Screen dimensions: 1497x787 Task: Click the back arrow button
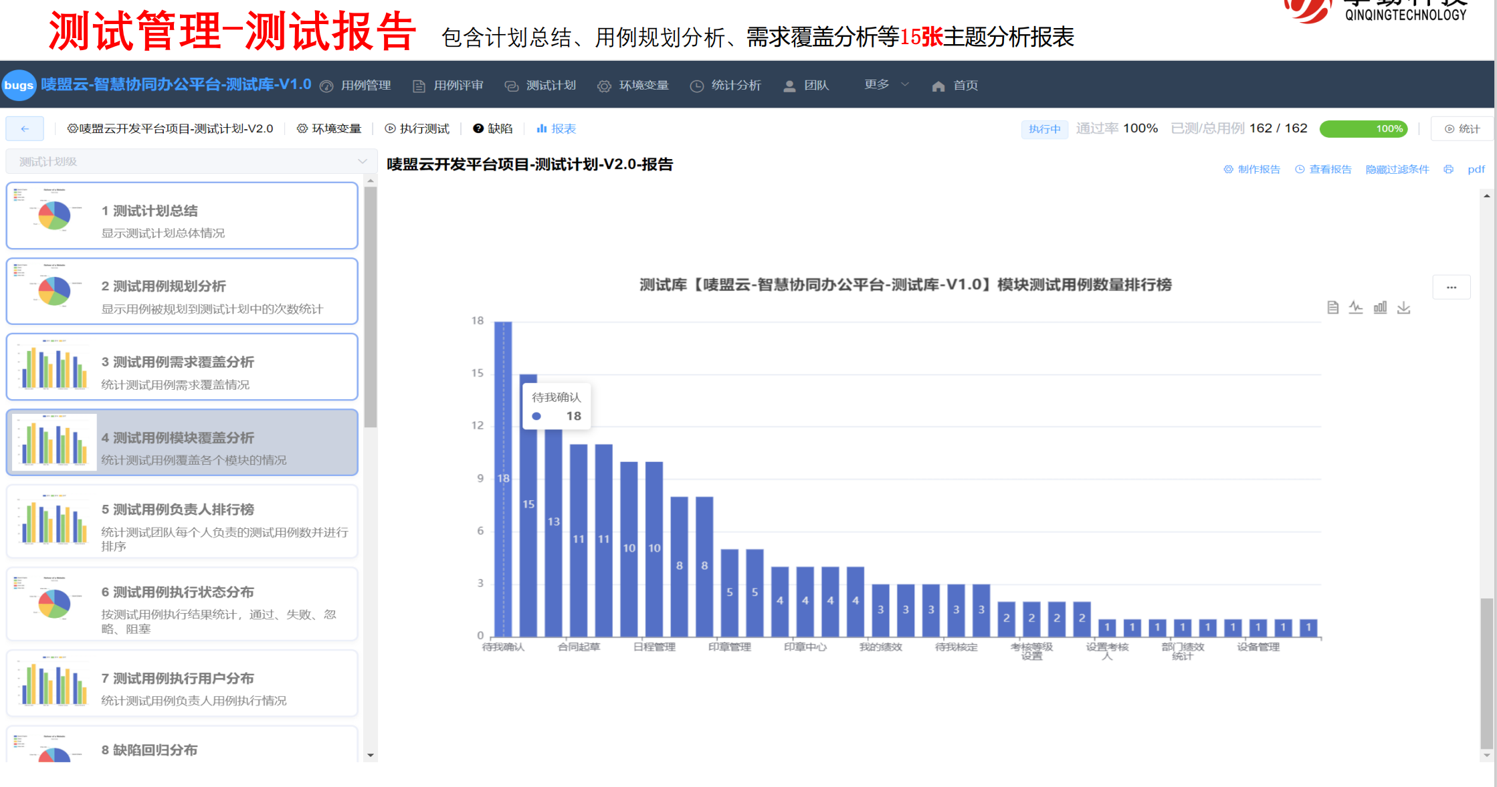25,128
